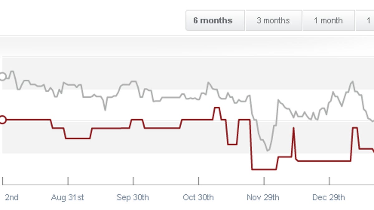This screenshot has height=210, width=374.
Task: Click the Nov 29th date label
Action: click(263, 198)
